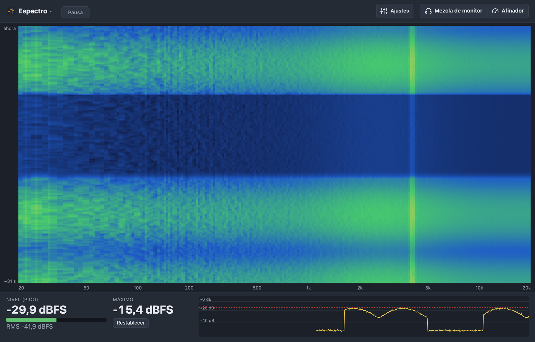Image resolution: width=535 pixels, height=342 pixels.
Task: Click the sliders icon in the Ajustes button
Action: pyautogui.click(x=384, y=11)
